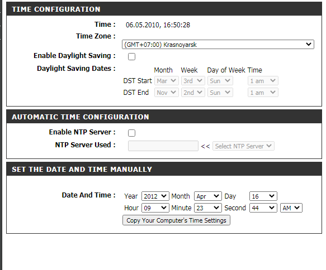Tick the Enable NTP Server checkbox
The image size is (326, 270).
pos(131,133)
